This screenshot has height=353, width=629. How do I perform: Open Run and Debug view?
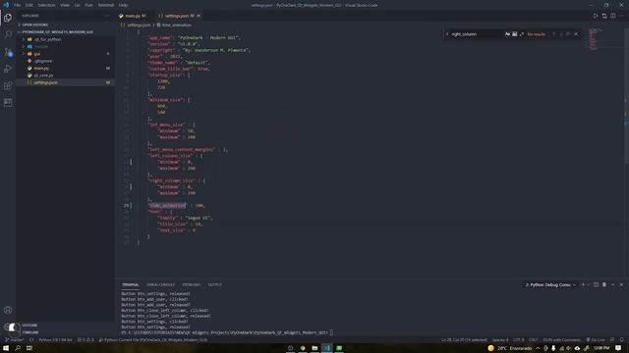[8, 69]
